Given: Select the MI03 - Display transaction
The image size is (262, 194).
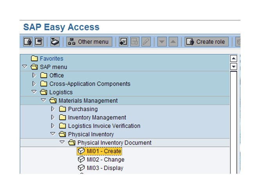Looking at the screenshot, I should (x=105, y=168).
